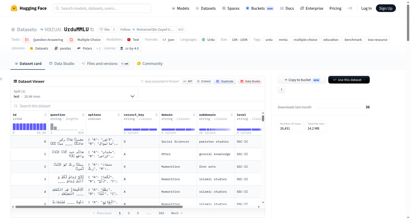The height and width of the screenshot is (220, 410).
Task: Focus the Search models, datasets, users field
Action: pyautogui.click(x=102, y=8)
